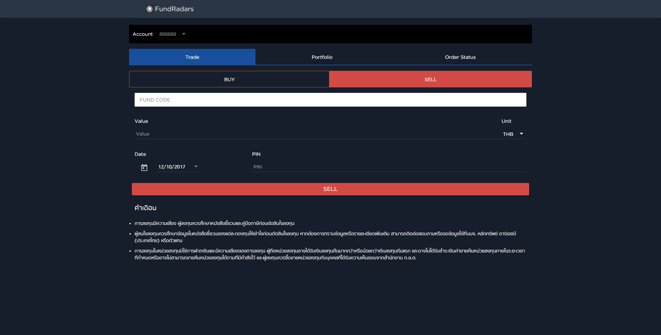Click the wide SELL submit button

pyautogui.click(x=330, y=189)
